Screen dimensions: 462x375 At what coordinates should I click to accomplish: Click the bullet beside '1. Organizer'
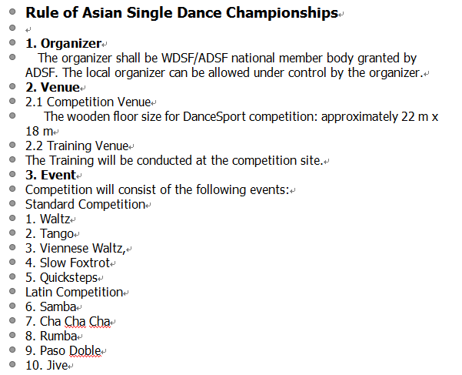12,42
